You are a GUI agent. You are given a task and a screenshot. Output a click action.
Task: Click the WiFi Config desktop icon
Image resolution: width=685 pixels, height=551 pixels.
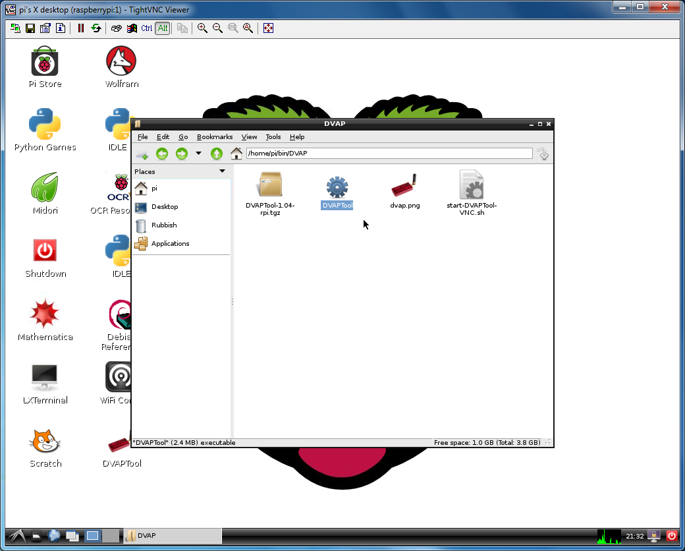pos(116,383)
